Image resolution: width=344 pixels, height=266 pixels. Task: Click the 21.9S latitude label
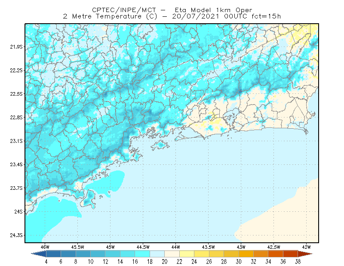(16, 47)
